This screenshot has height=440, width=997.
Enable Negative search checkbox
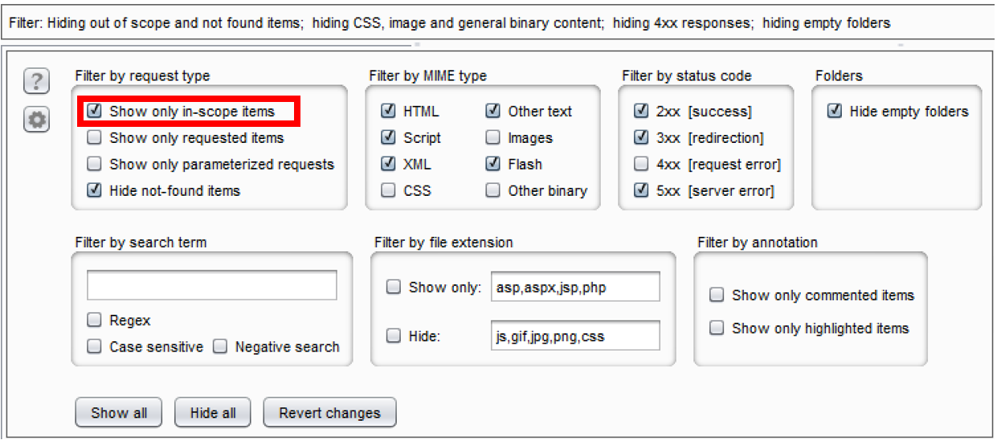pyautogui.click(x=220, y=347)
